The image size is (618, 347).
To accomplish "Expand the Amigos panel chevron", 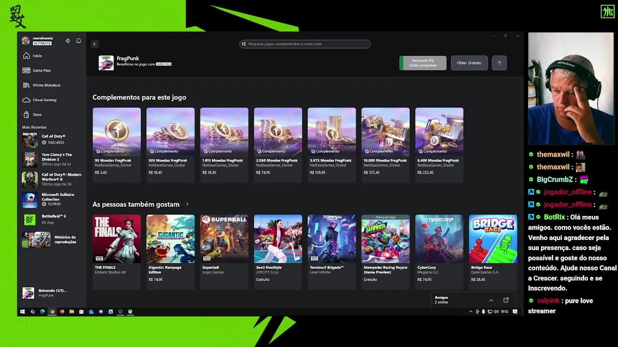I will [491, 300].
